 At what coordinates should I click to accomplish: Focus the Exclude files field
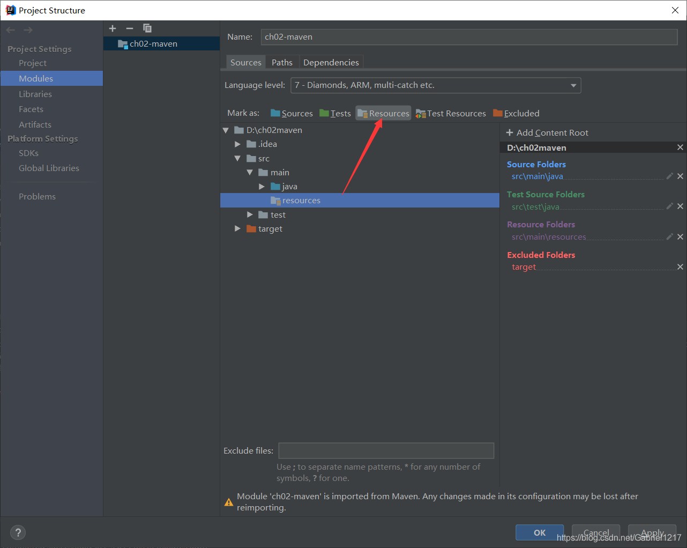pos(386,450)
